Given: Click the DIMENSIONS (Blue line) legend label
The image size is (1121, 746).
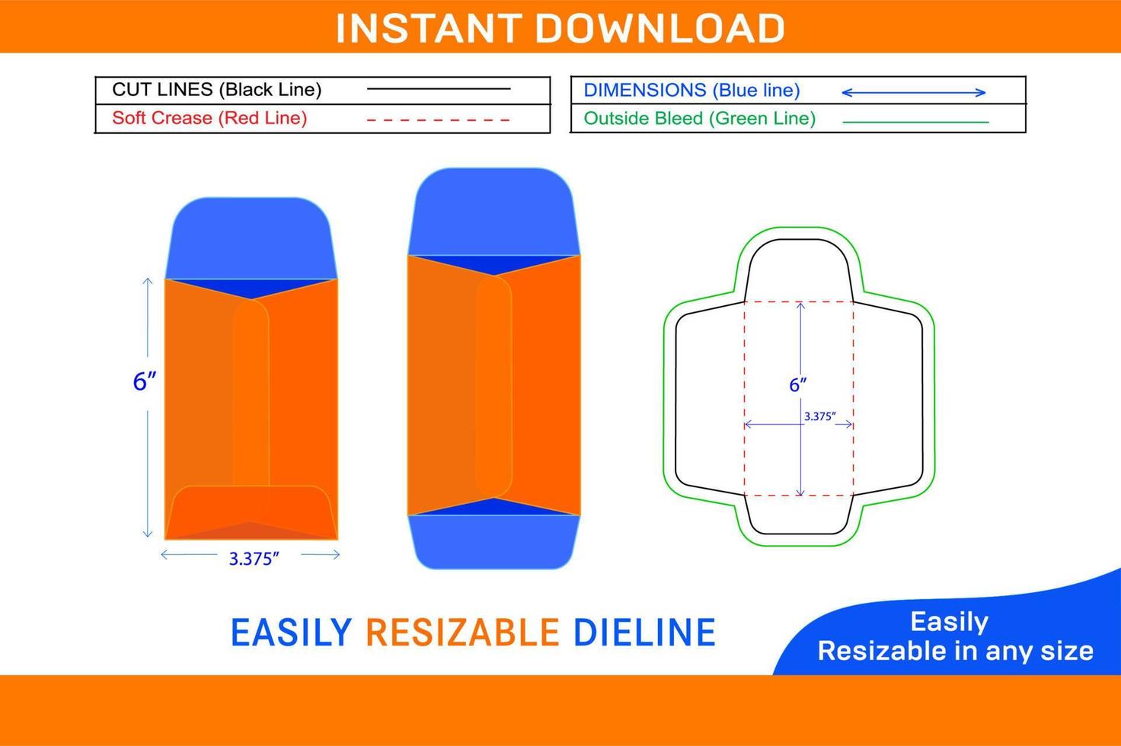Looking at the screenshot, I should (x=691, y=91).
